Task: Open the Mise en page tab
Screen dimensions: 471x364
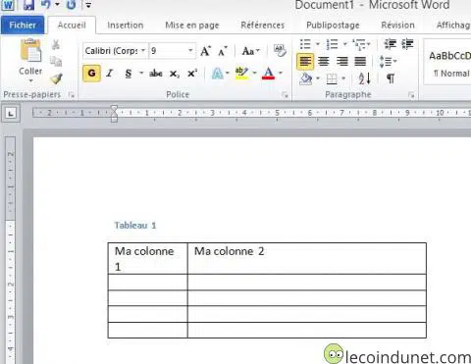Action: 192,26
